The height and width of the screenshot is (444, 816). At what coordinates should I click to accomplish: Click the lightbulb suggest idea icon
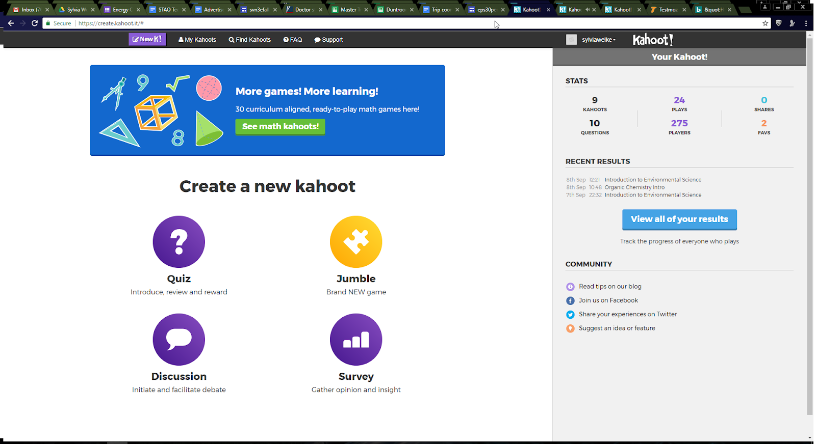(x=570, y=328)
